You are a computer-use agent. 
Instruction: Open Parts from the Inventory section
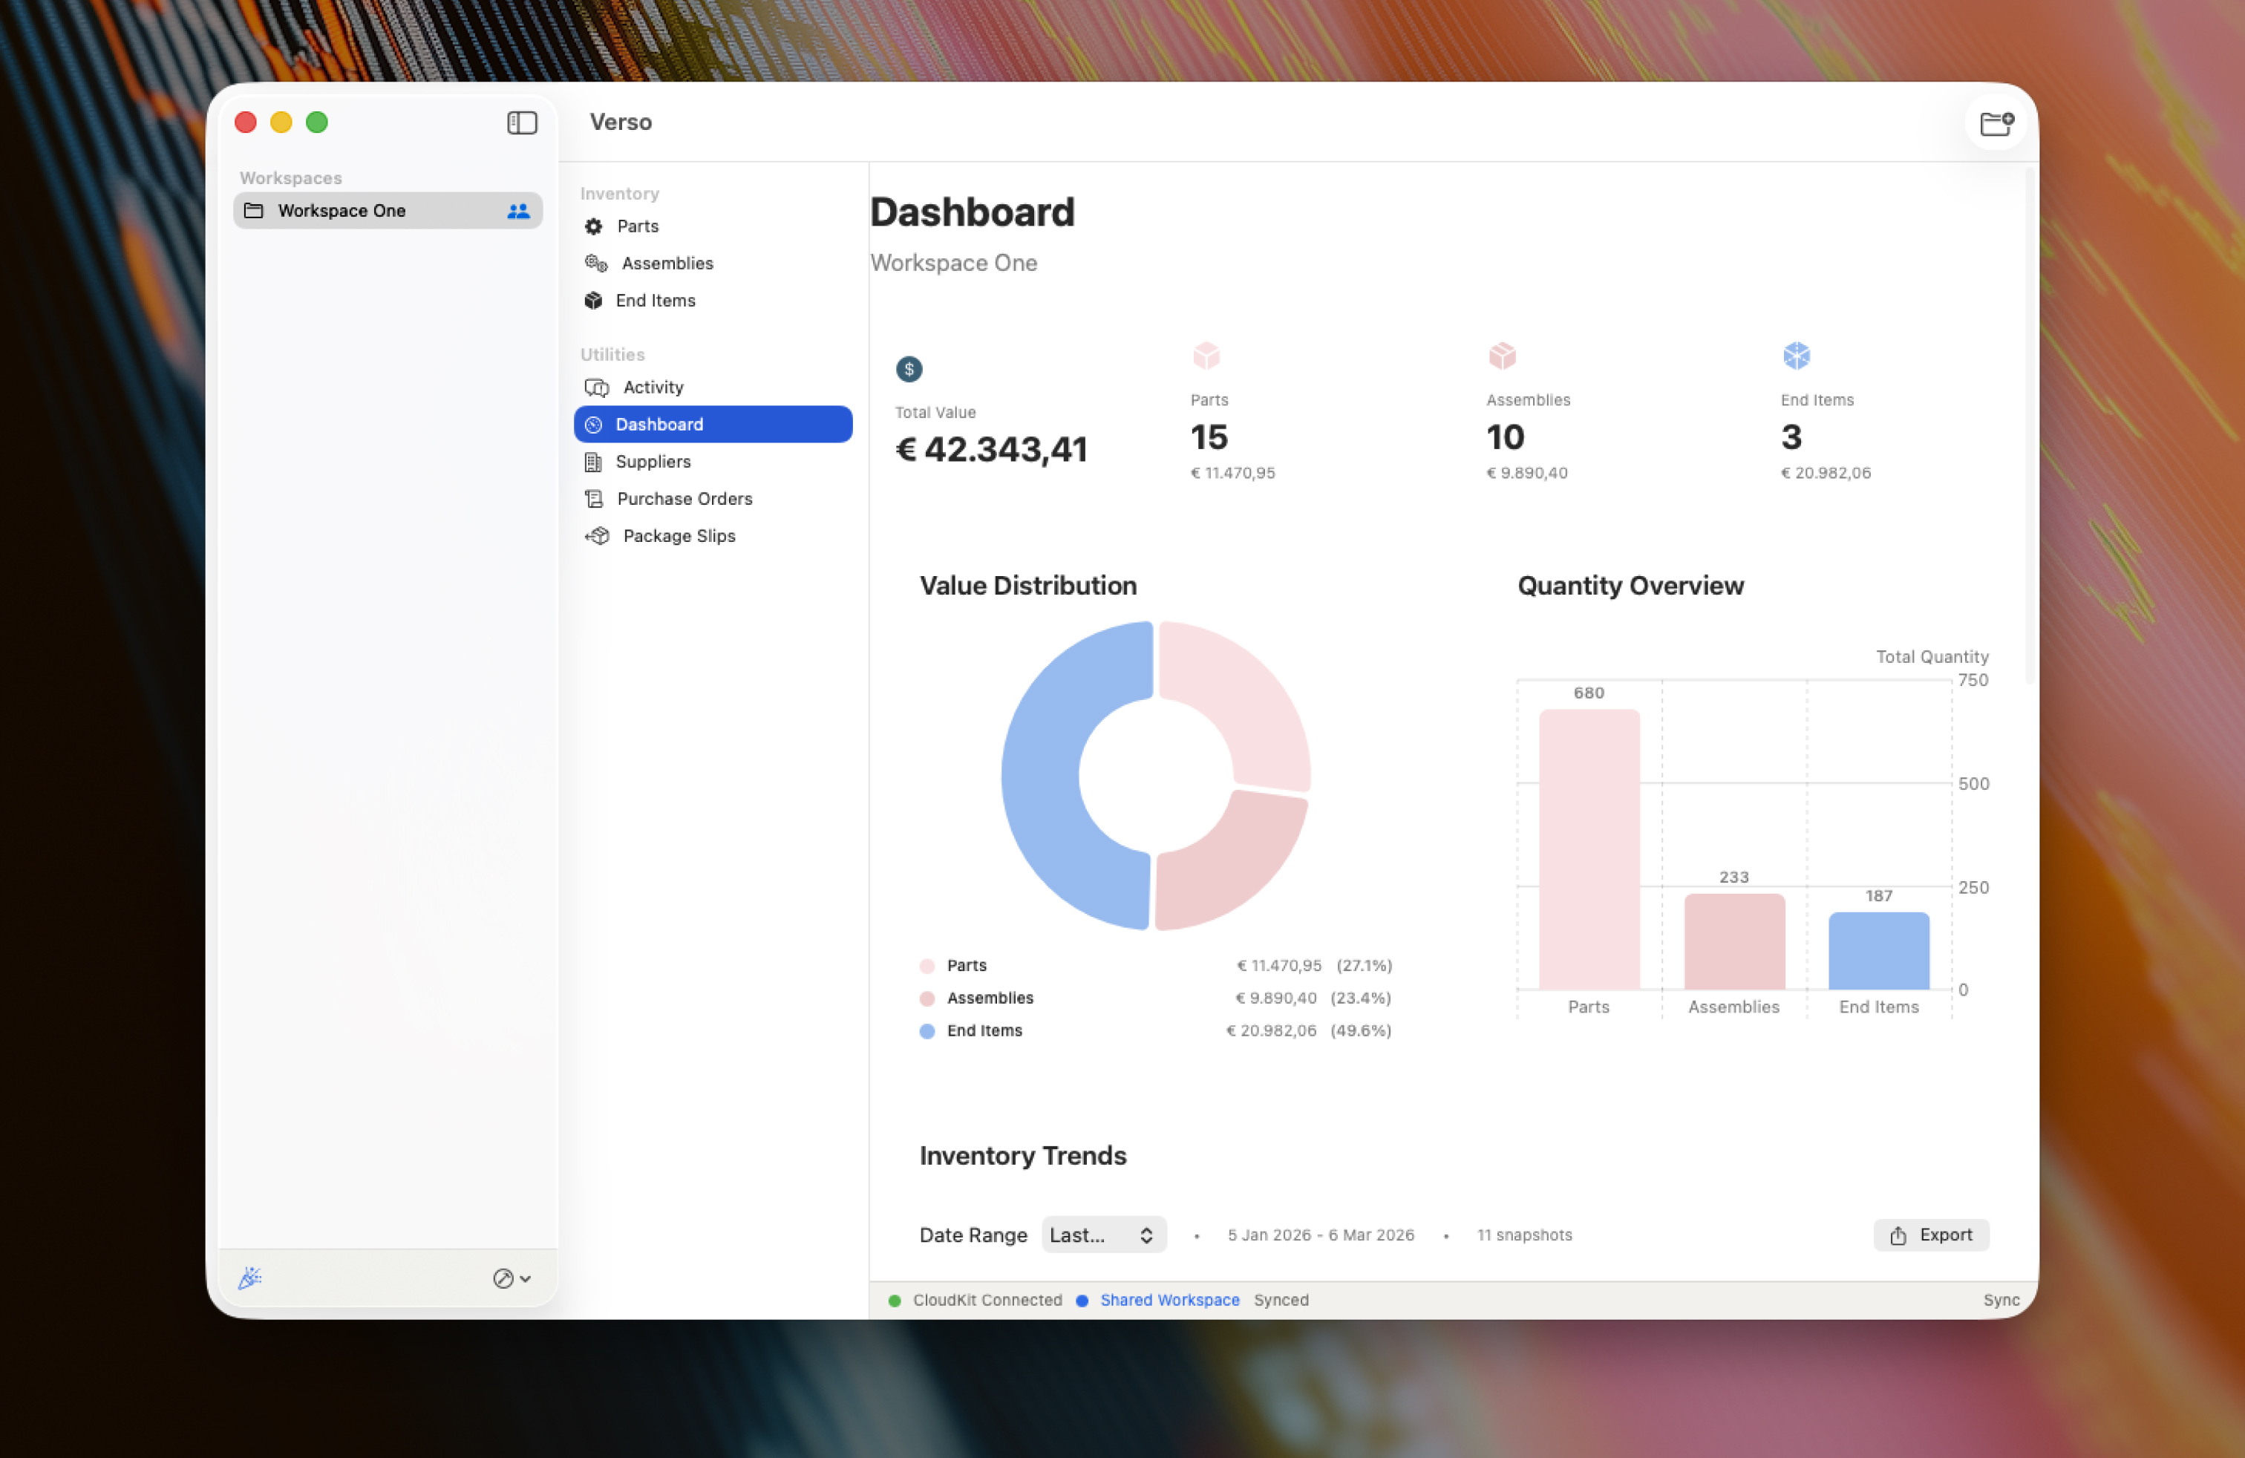[637, 226]
